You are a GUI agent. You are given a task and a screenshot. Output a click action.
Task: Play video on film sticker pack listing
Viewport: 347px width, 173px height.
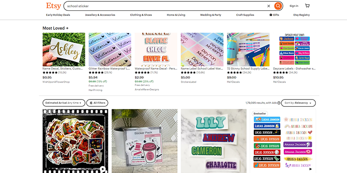click(103, 170)
